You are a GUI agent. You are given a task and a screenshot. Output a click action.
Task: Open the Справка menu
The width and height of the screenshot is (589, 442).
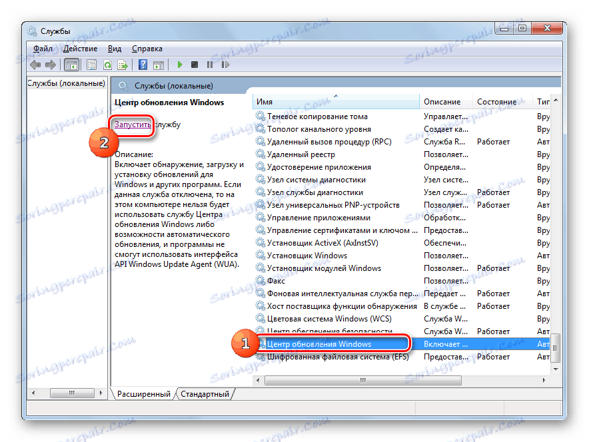tap(147, 49)
